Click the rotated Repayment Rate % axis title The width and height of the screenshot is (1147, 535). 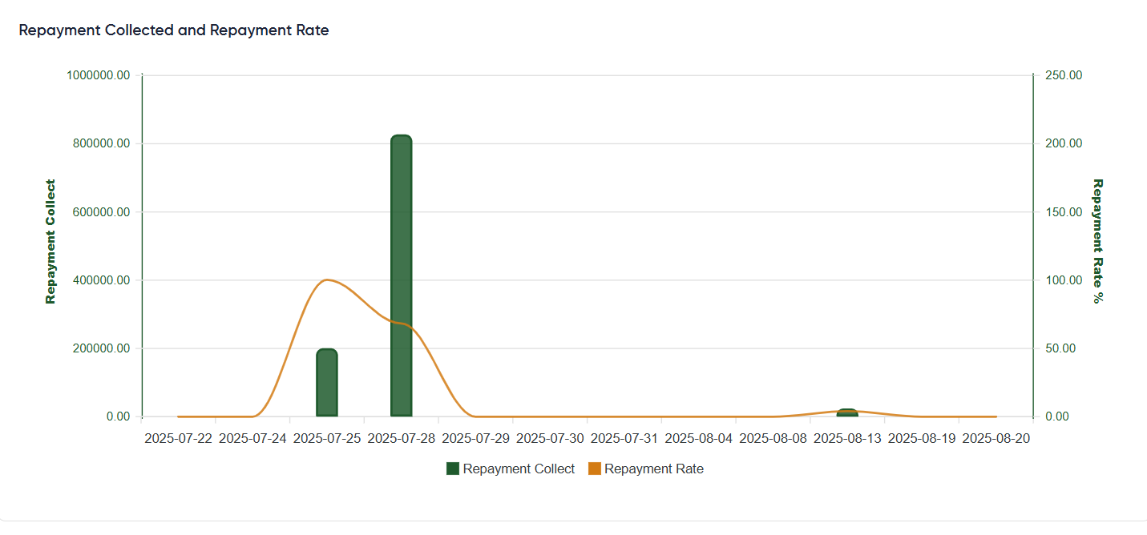pyautogui.click(x=1097, y=241)
